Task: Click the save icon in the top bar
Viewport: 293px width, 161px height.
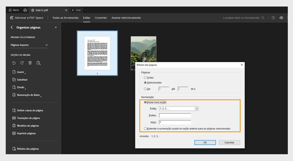Action: point(273,18)
